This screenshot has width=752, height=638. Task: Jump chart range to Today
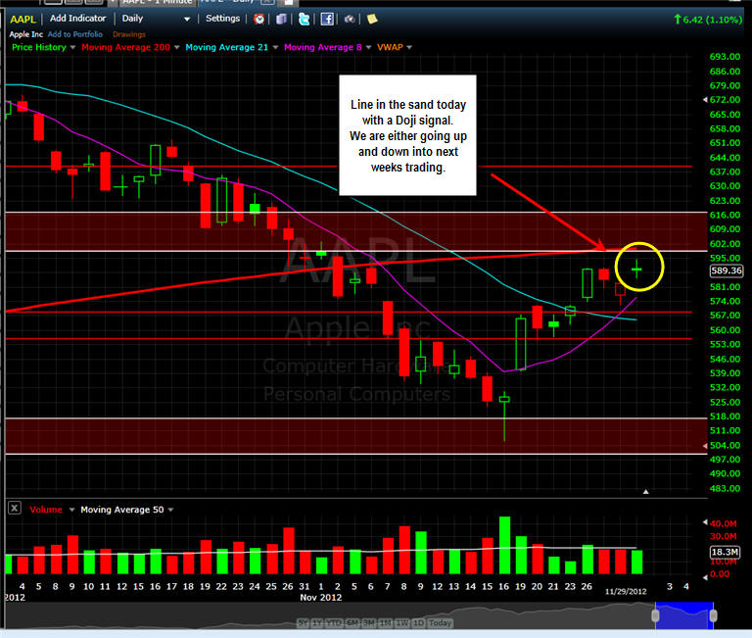point(440,622)
